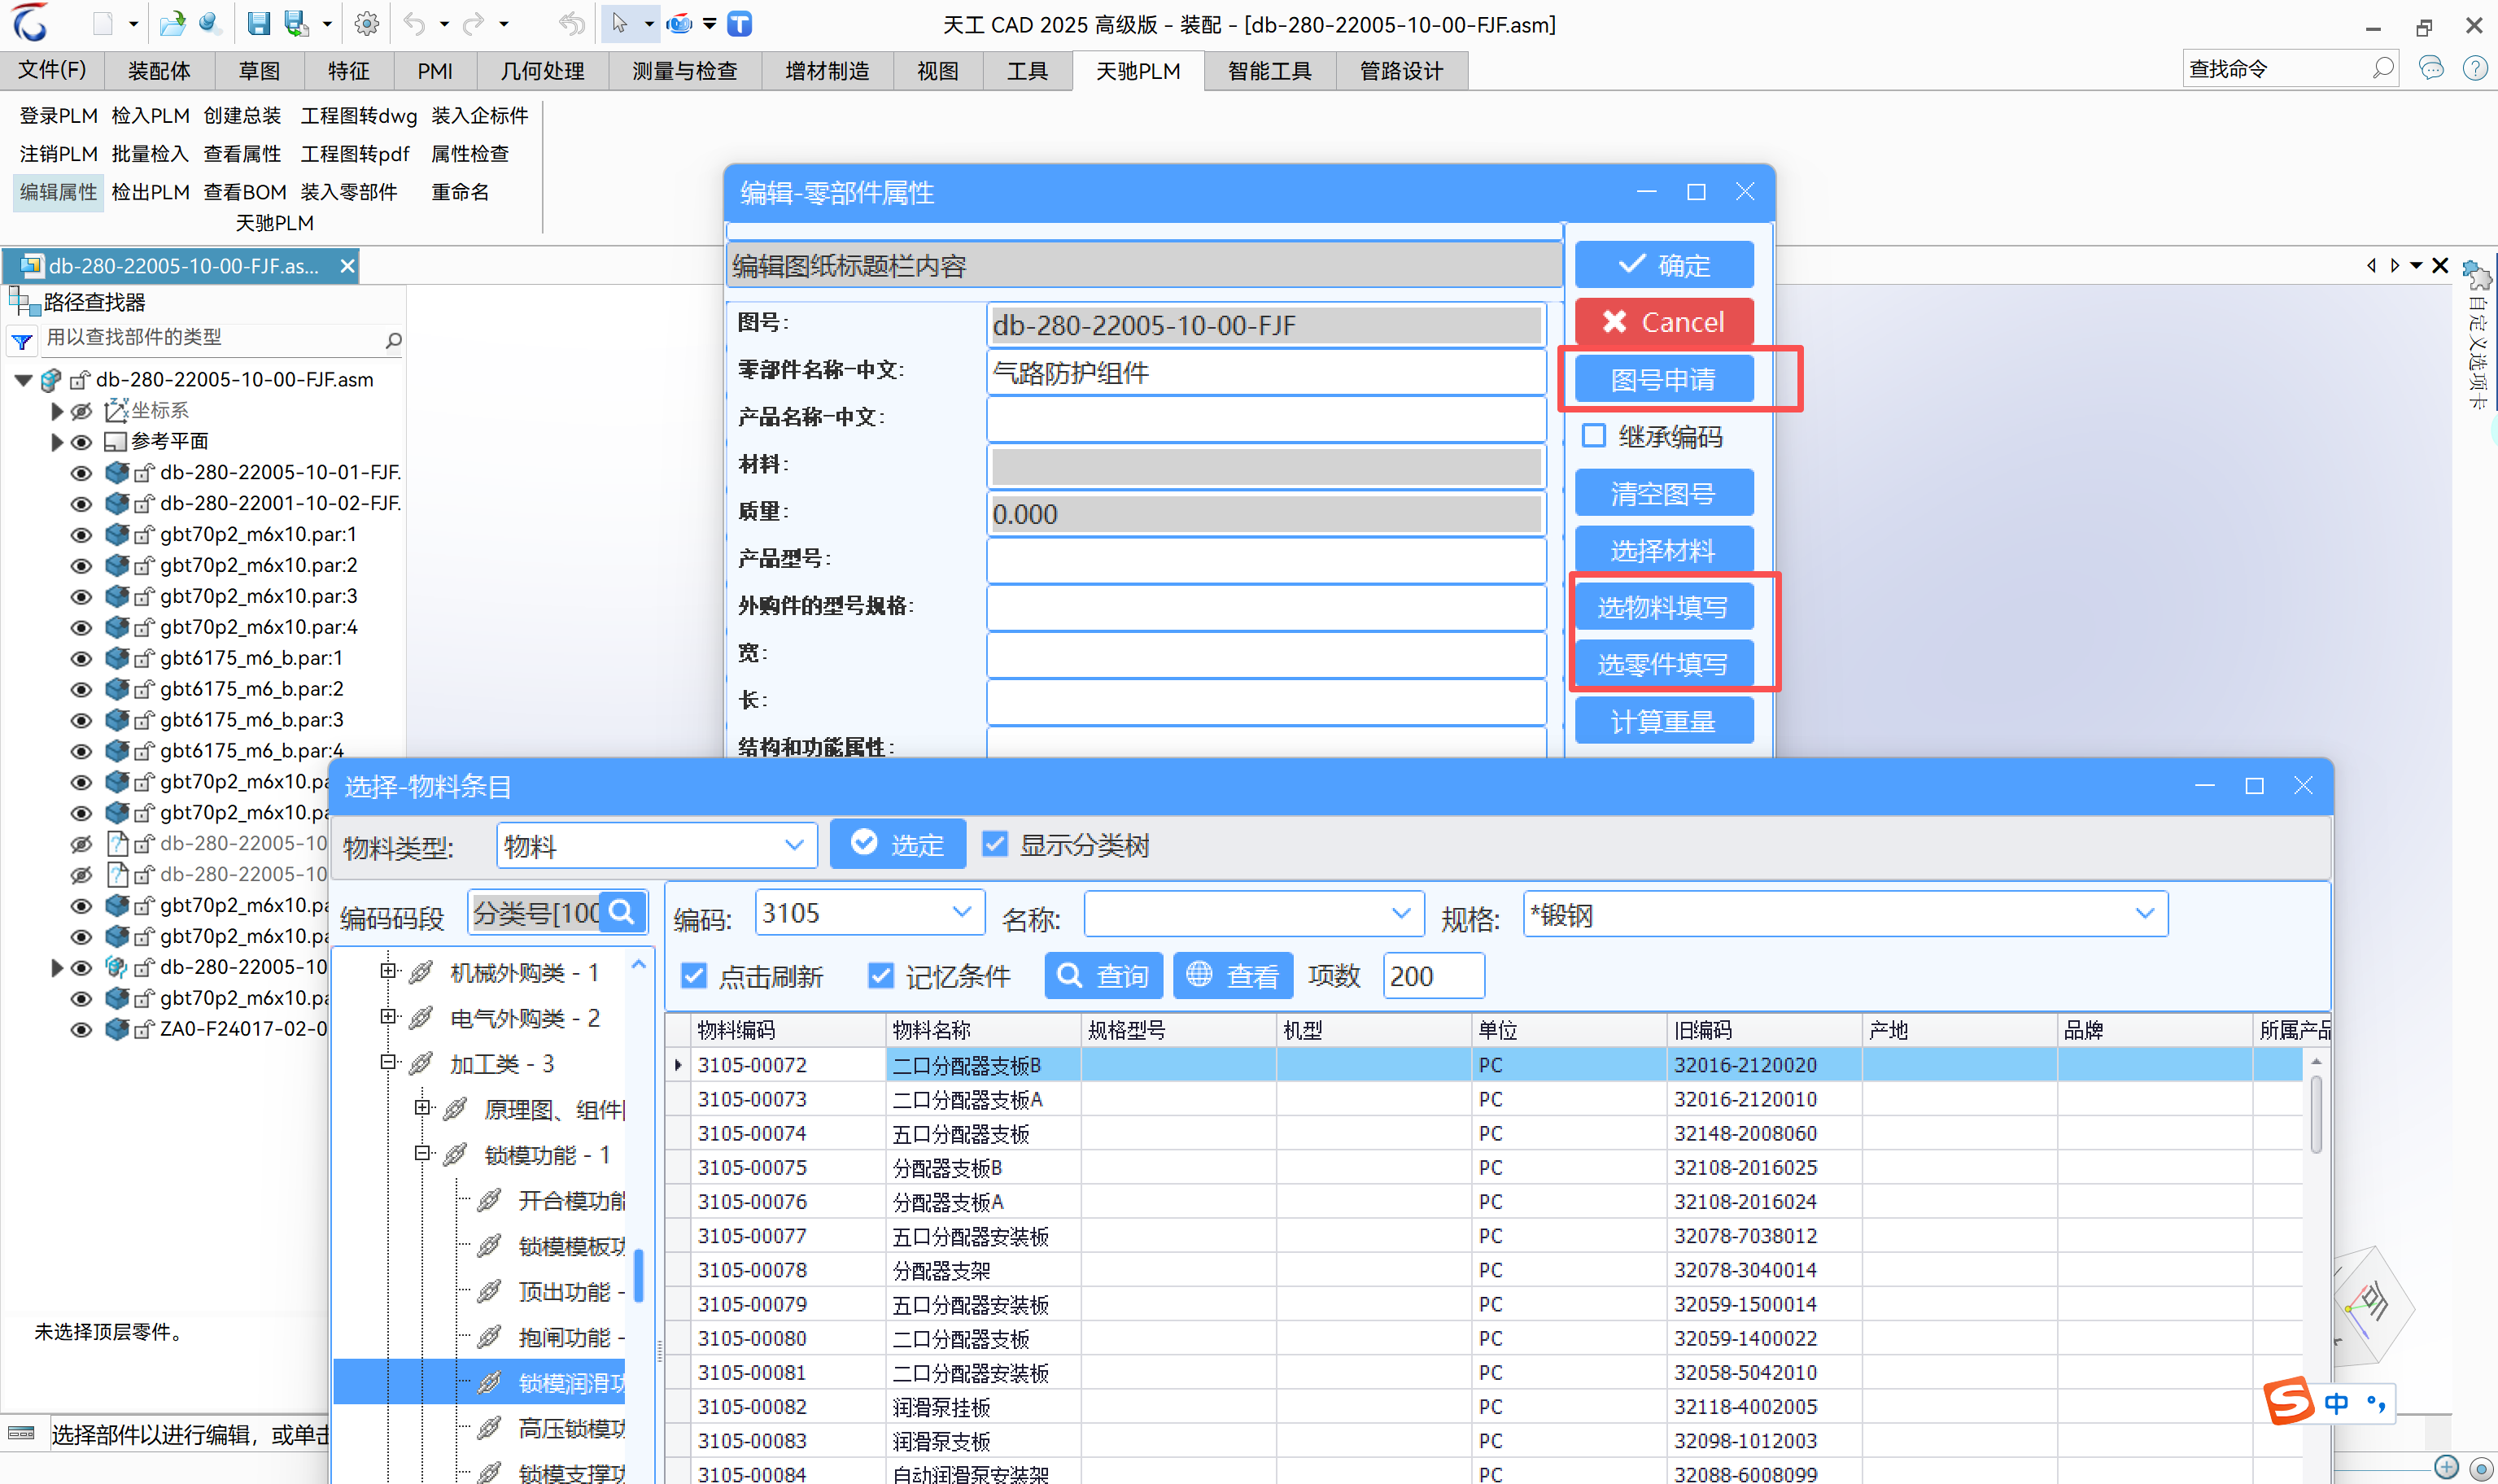The image size is (2498, 1484).
Task: Toggle visibility eye of 参考平面
Action: tap(81, 442)
